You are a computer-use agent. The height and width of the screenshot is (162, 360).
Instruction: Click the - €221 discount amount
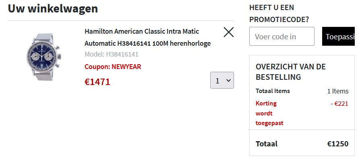coord(339,104)
